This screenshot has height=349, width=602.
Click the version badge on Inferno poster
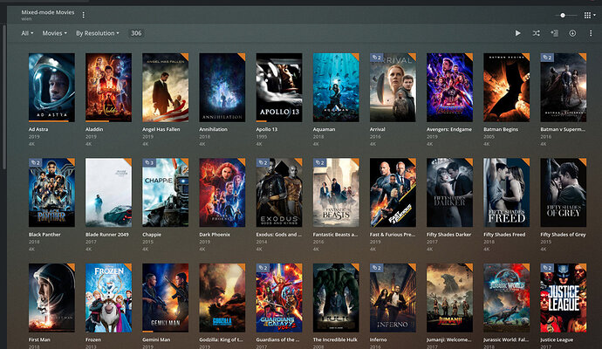coord(376,268)
